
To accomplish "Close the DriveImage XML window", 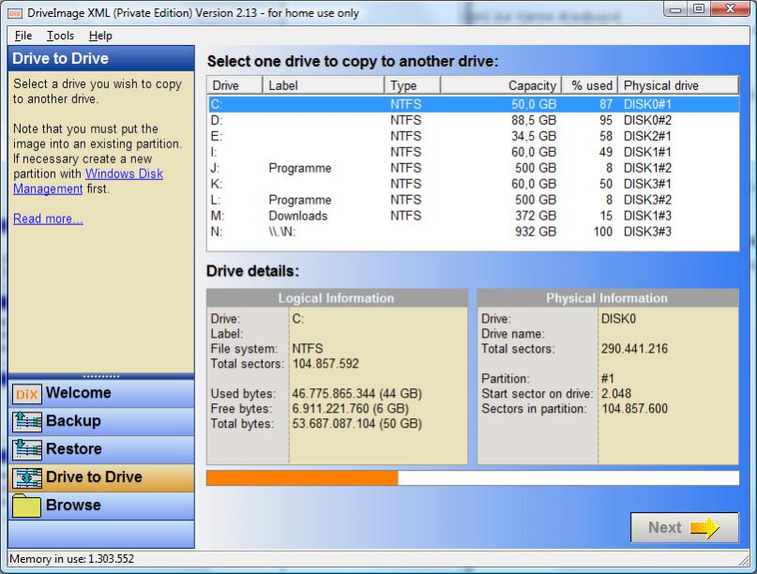I will [731, 9].
